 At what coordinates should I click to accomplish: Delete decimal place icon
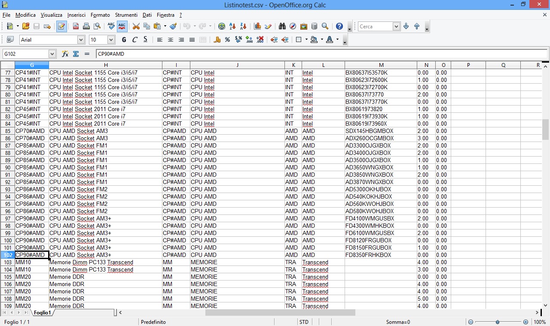coord(260,39)
